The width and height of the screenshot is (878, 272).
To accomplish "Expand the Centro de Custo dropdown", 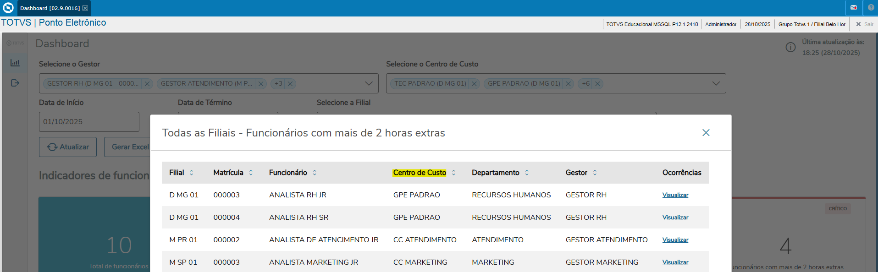I will (716, 83).
